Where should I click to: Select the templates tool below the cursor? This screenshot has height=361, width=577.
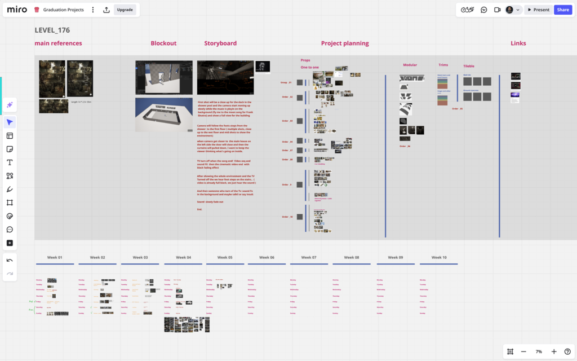(x=10, y=135)
